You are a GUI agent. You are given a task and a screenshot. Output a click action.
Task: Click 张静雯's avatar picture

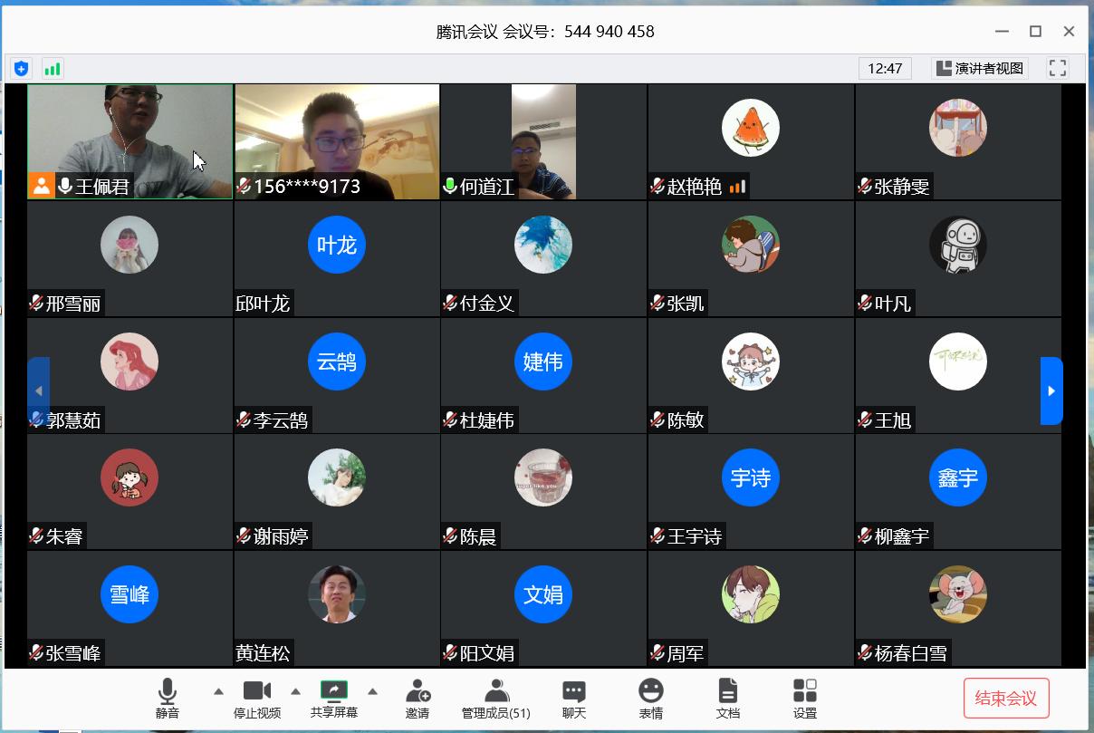[958, 128]
